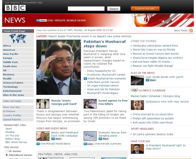Open Rescue as Grand Canyon dam bursts

point(156,54)
